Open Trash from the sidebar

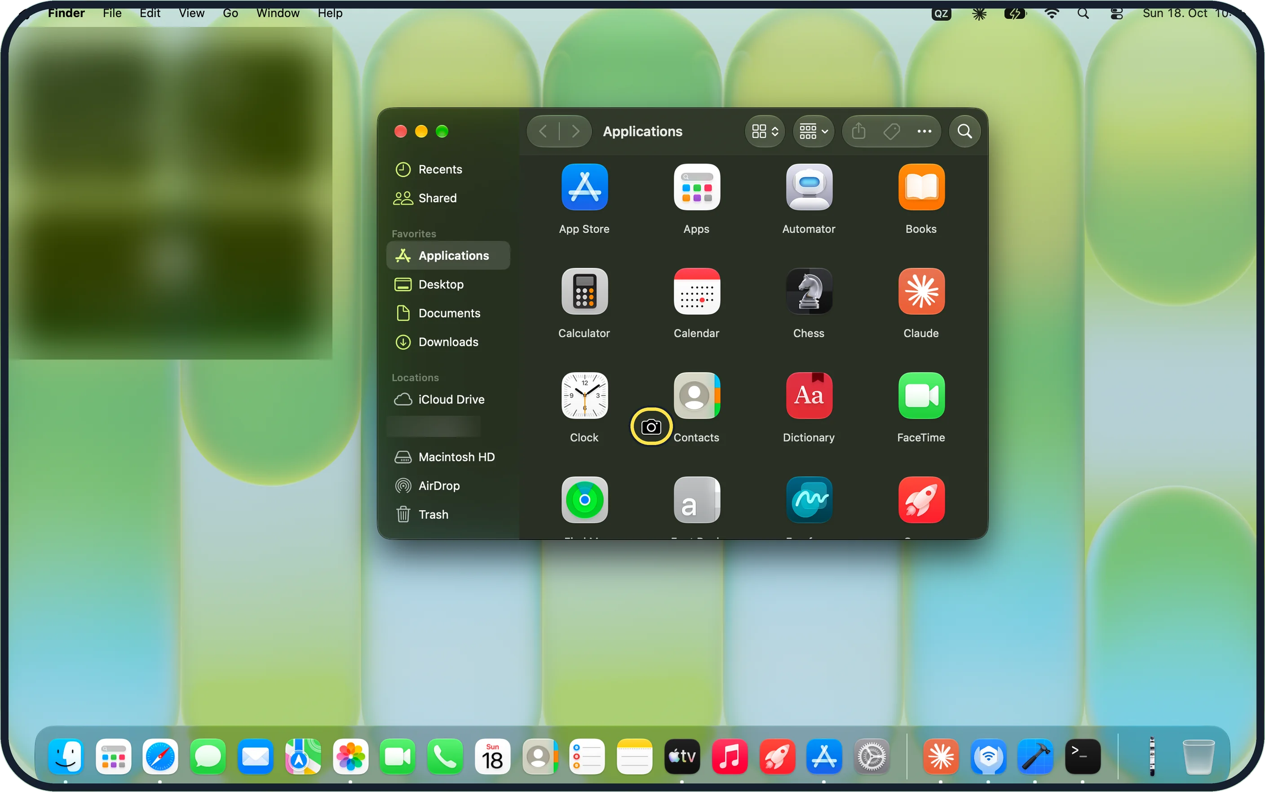448,514
